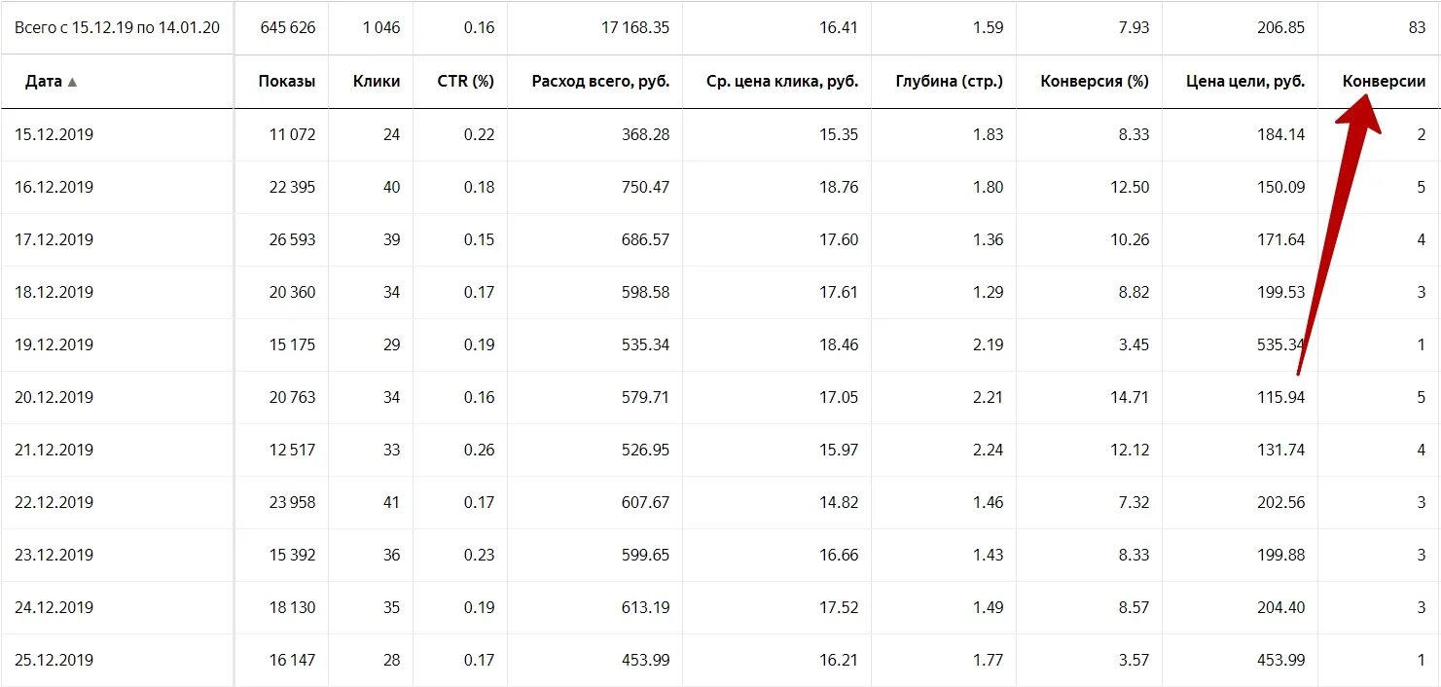1441x687 pixels.
Task: Click the 20.12.2019 date cell
Action: click(x=54, y=397)
